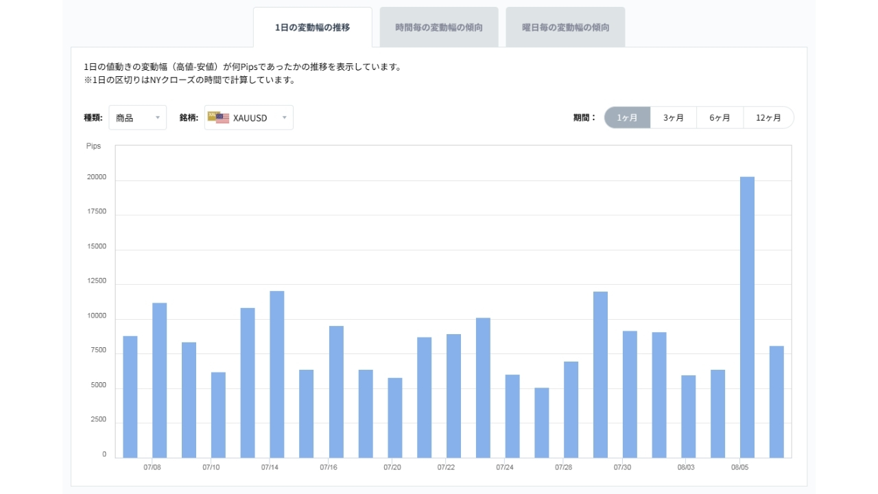Click the bar at 07/10
Image resolution: width=878 pixels, height=494 pixels.
tap(218, 415)
